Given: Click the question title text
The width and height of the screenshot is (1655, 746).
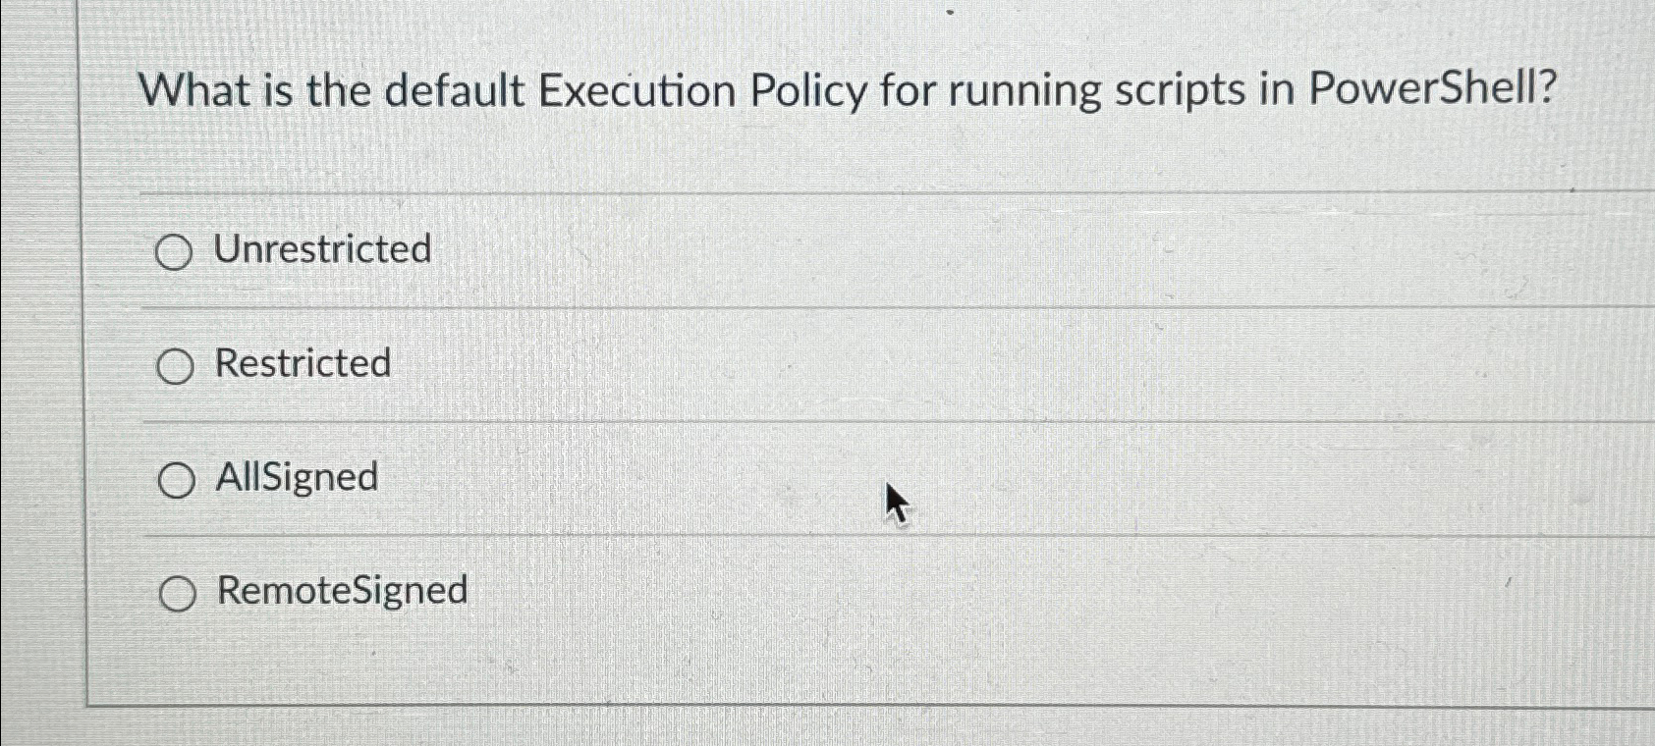Looking at the screenshot, I should [847, 89].
